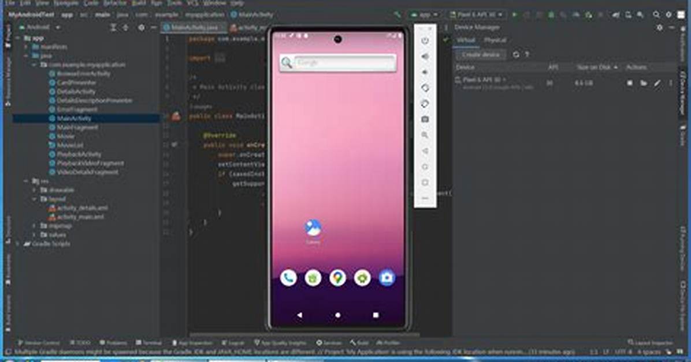Expand the manifests folder
691x362 pixels.
25,47
